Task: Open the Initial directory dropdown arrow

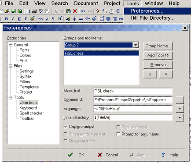Action: tap(180, 117)
